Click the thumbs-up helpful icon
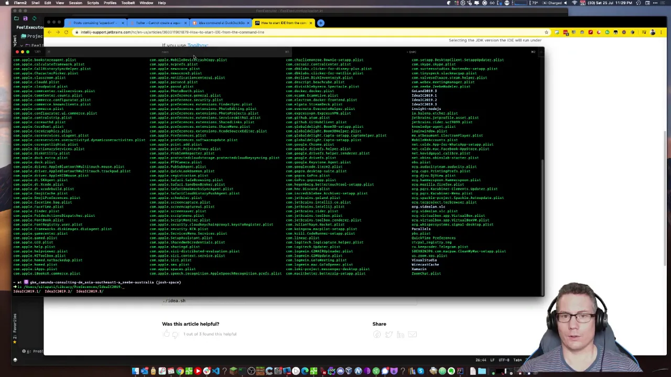 pyautogui.click(x=167, y=334)
